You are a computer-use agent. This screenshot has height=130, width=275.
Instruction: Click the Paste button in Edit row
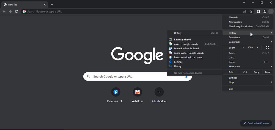tap(268, 72)
